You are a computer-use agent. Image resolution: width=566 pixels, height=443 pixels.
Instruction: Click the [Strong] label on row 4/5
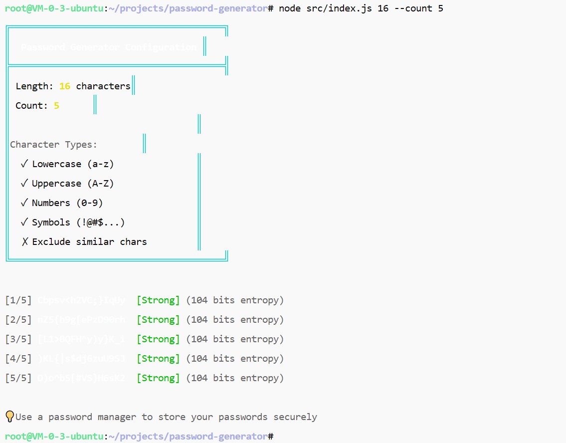pyautogui.click(x=158, y=359)
